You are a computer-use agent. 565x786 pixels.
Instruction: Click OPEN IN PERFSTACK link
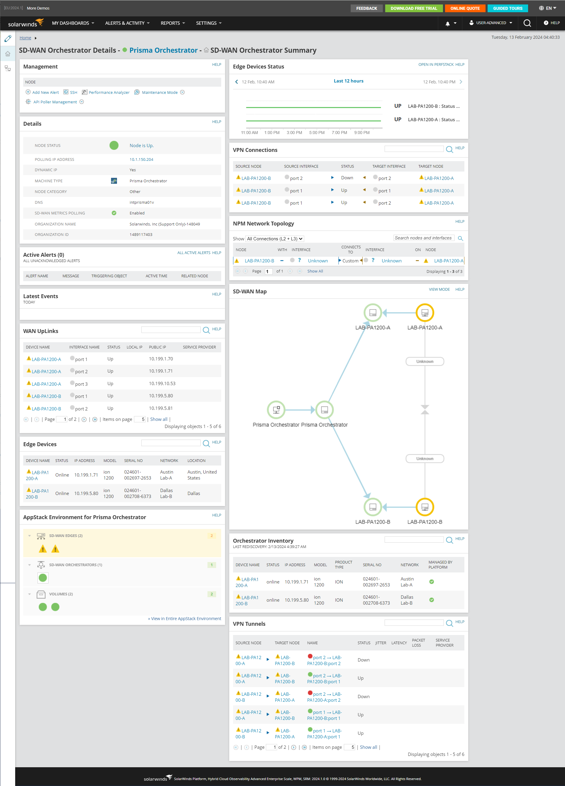[436, 64]
